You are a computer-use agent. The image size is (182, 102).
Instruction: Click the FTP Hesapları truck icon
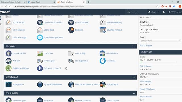coord(40,61)
